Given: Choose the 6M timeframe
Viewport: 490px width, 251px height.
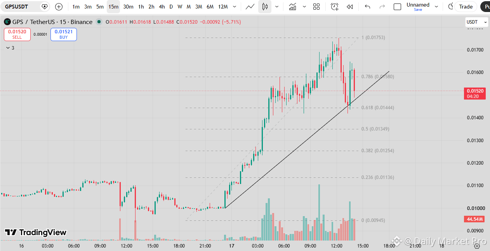Looking at the screenshot, I should pyautogui.click(x=210, y=7).
